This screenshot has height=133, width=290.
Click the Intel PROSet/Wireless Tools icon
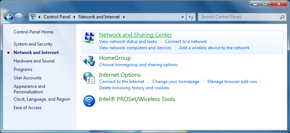pyautogui.click(x=89, y=101)
